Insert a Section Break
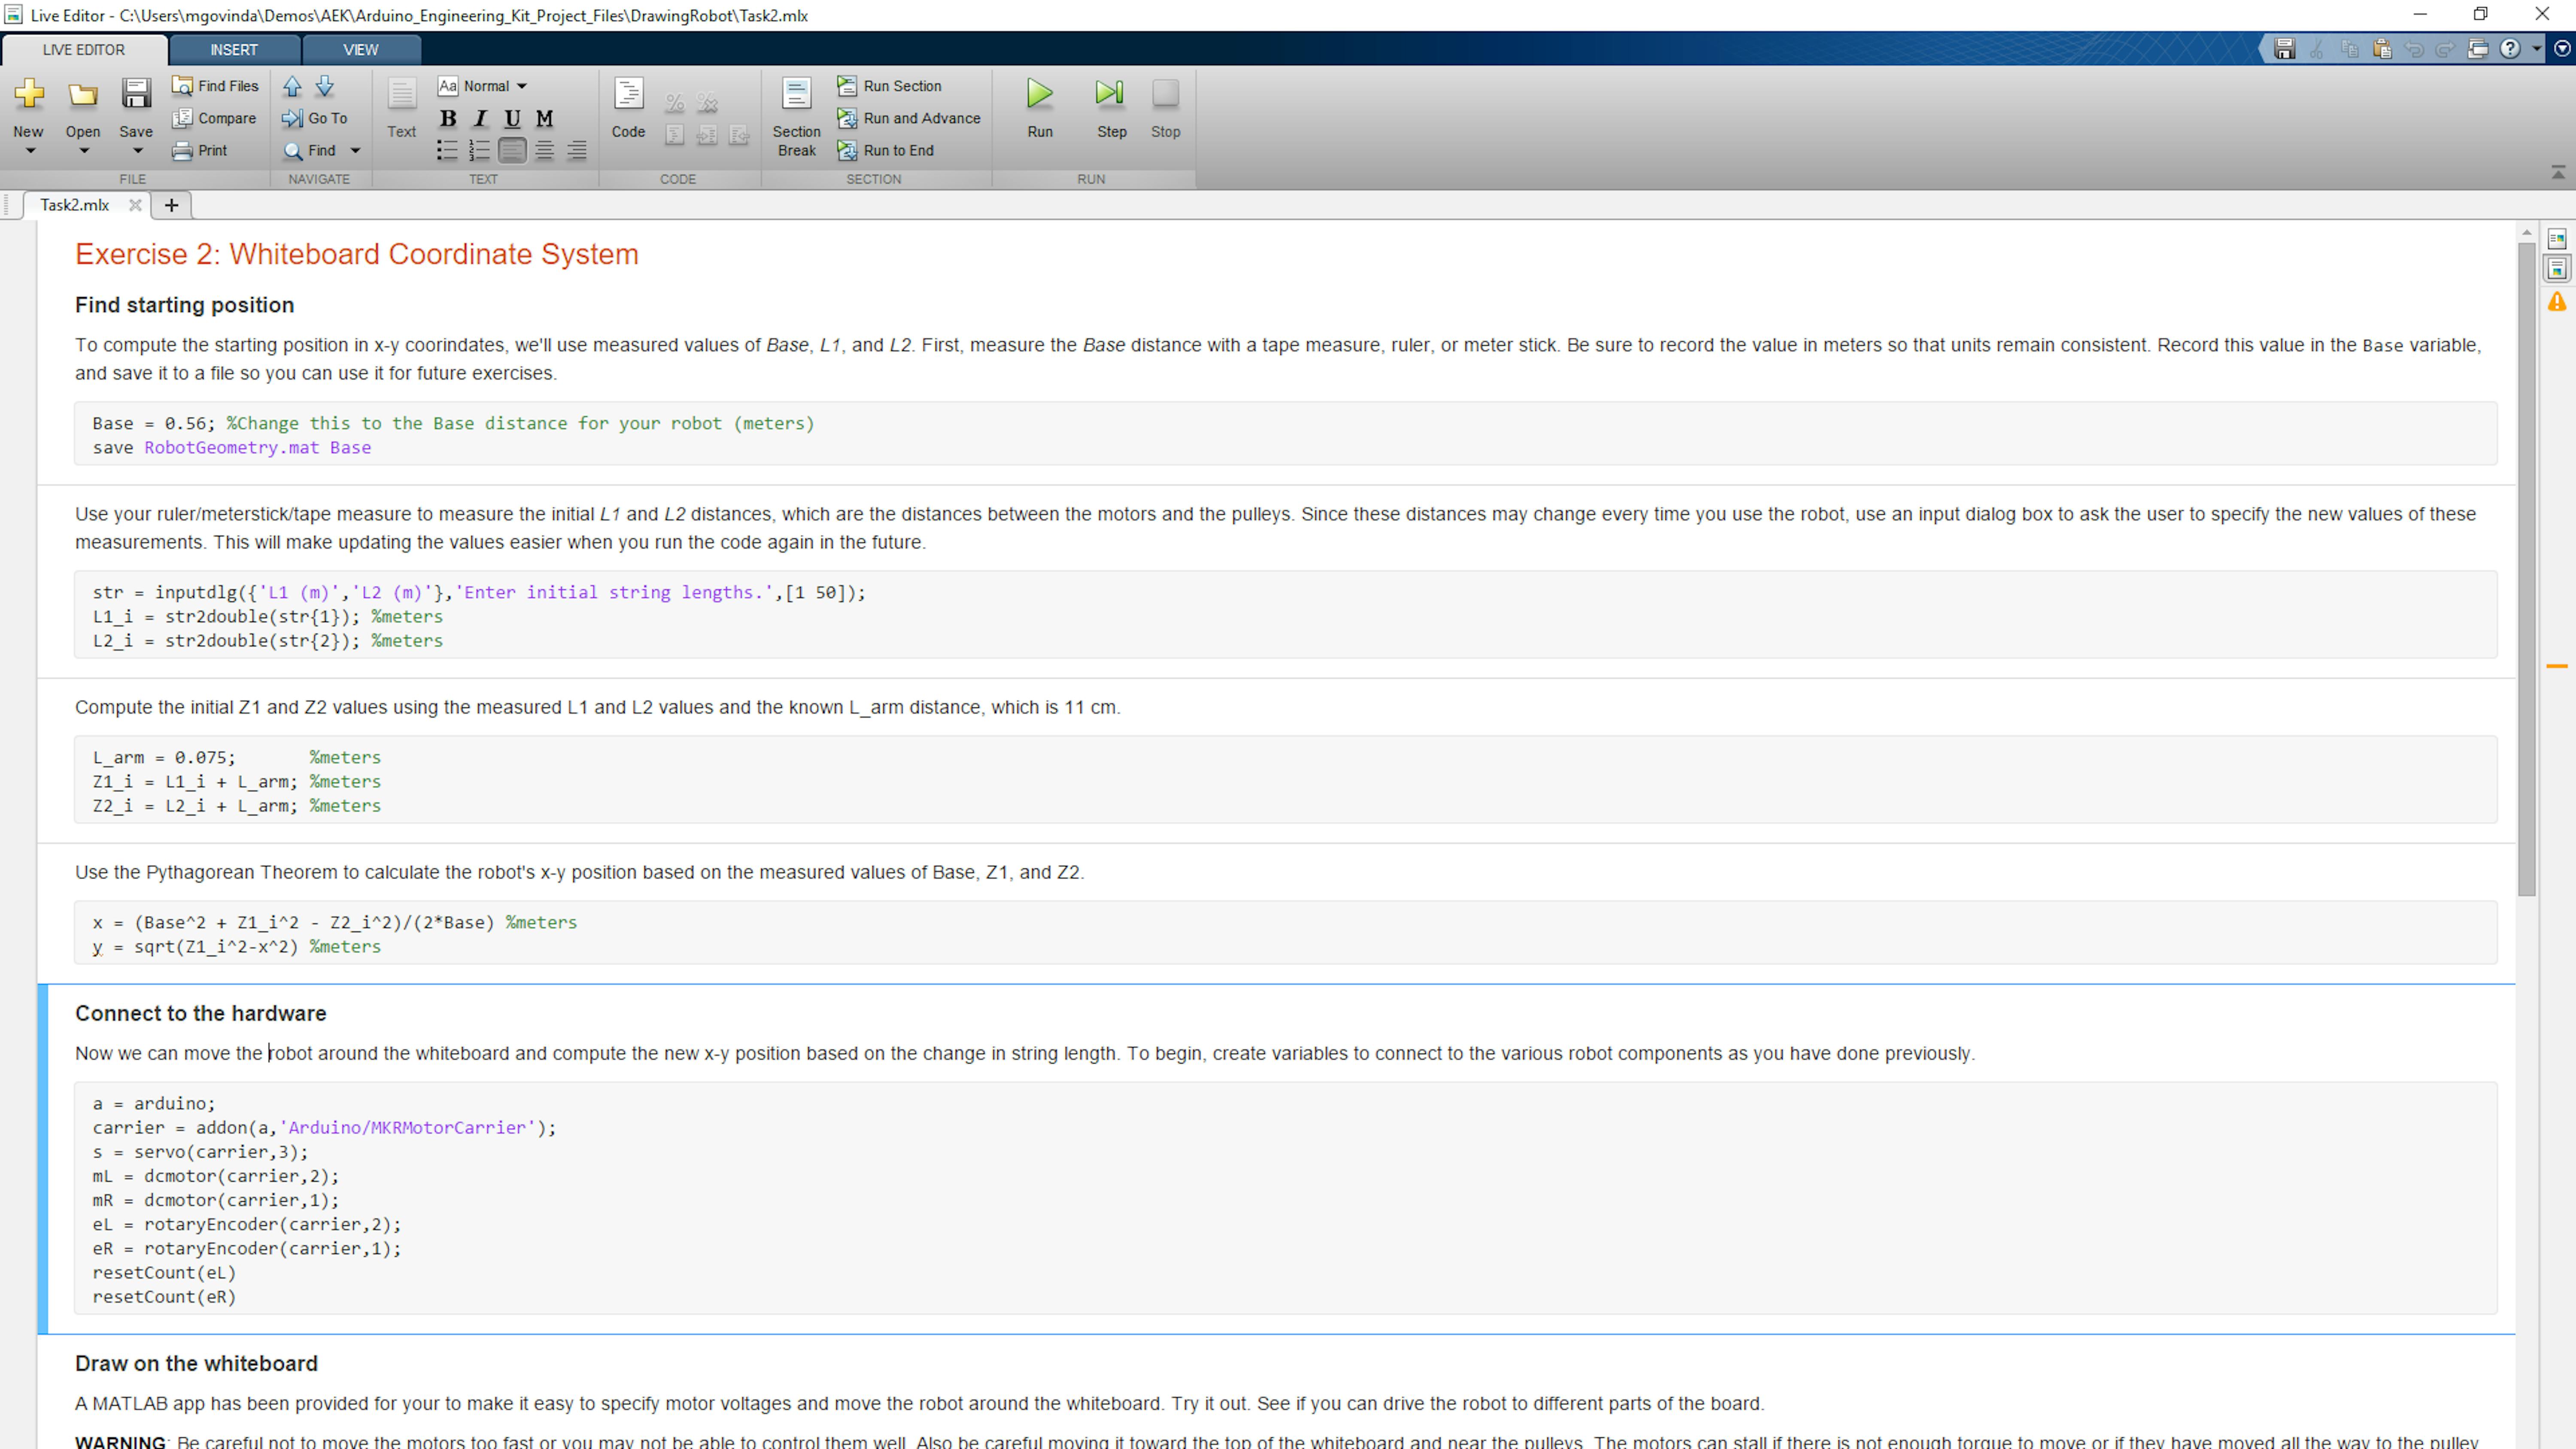The width and height of the screenshot is (2576, 1449). click(797, 117)
